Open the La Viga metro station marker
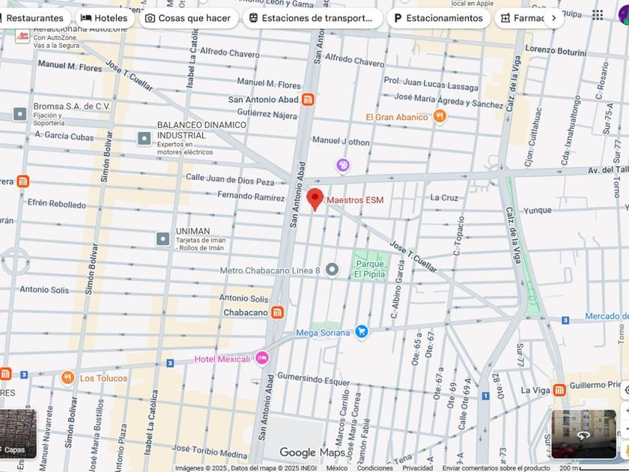The image size is (629, 472). tap(559, 390)
